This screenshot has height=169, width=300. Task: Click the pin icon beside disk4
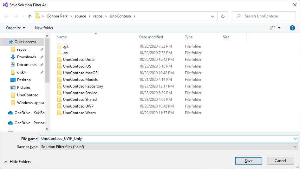(42, 73)
